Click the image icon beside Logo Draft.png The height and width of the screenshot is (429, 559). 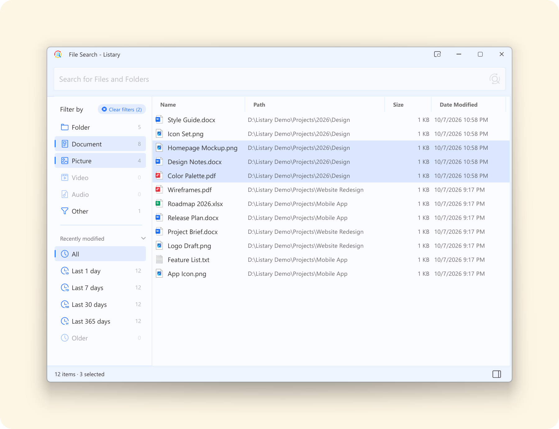(159, 246)
